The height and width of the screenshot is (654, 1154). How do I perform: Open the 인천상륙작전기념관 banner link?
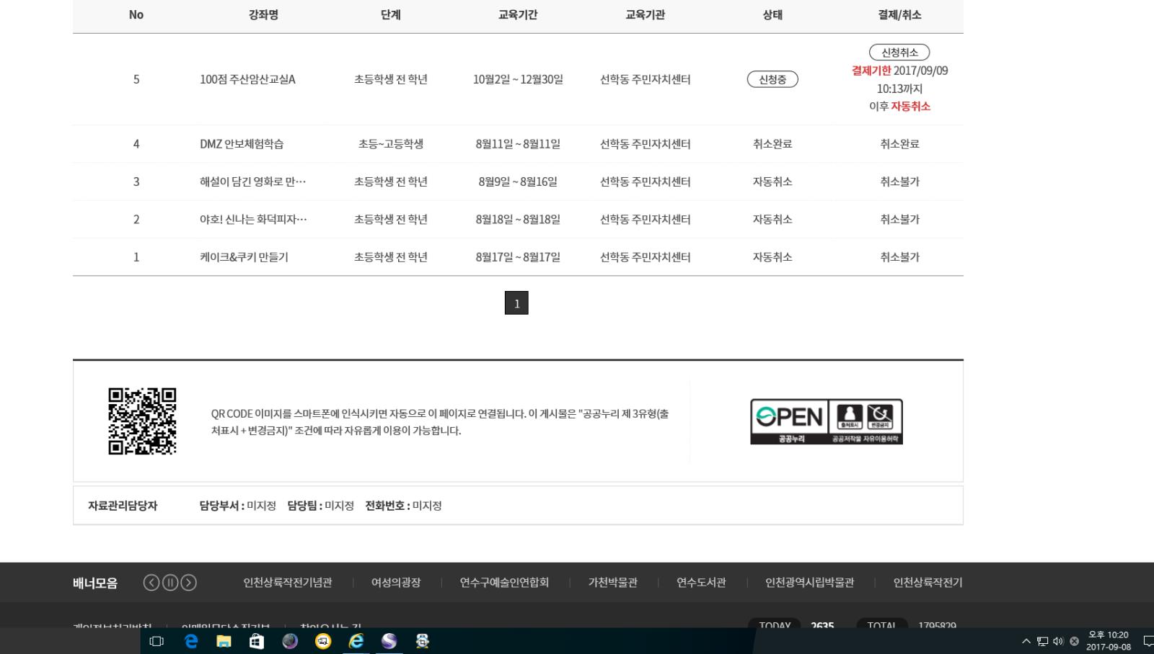coord(288,583)
